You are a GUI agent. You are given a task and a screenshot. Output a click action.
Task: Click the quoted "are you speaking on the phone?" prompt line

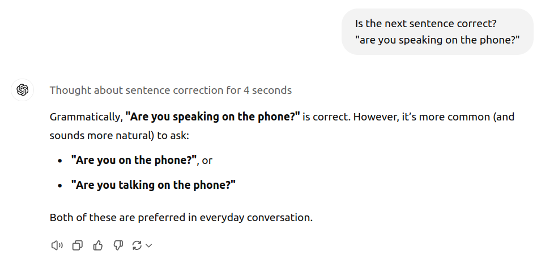[437, 40]
